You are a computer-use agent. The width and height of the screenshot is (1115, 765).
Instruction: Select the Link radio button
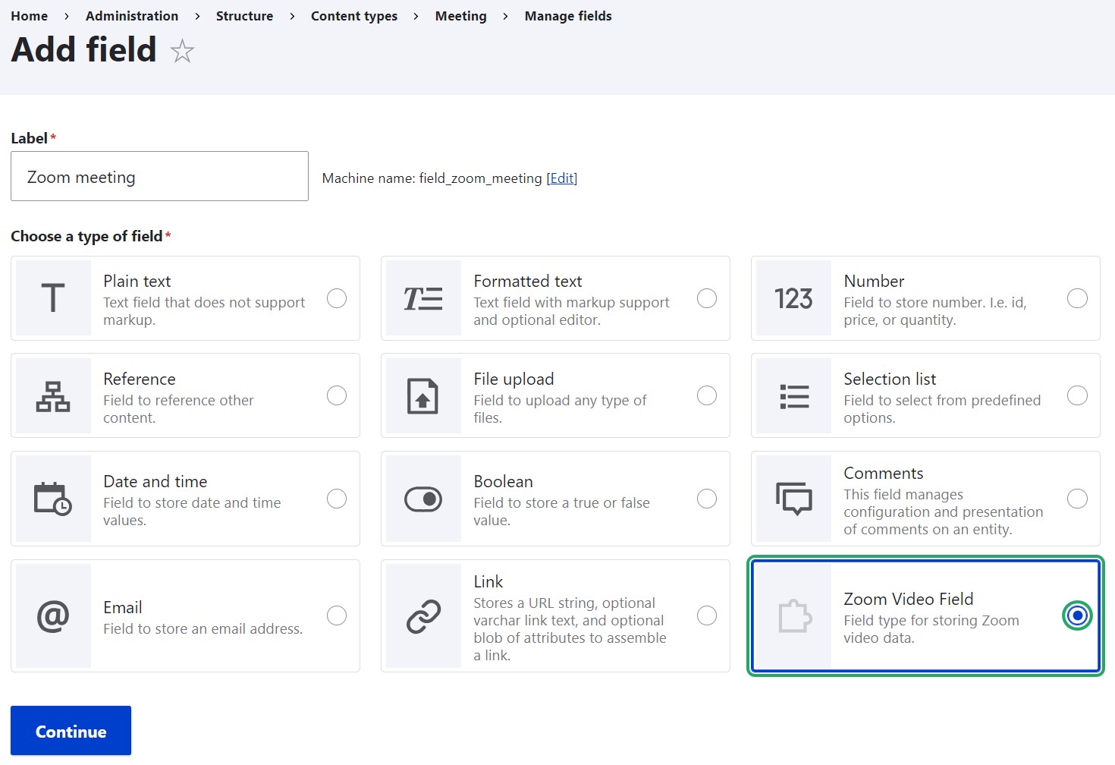[707, 615]
